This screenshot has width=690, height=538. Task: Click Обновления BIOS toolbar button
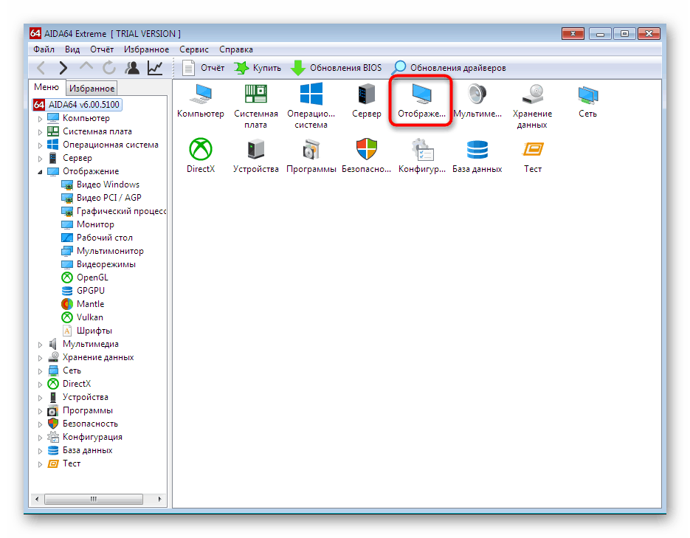337,68
